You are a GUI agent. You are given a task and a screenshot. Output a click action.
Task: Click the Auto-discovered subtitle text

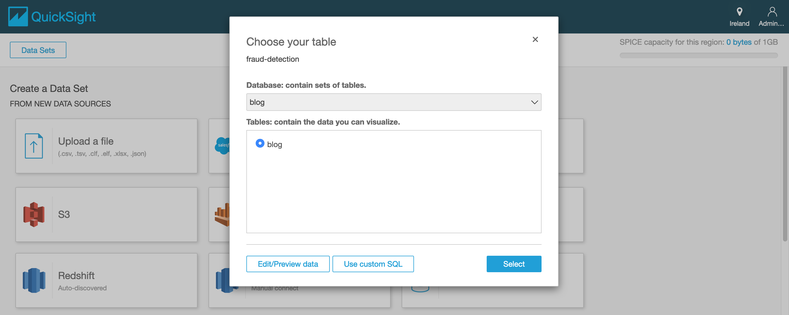[82, 288]
